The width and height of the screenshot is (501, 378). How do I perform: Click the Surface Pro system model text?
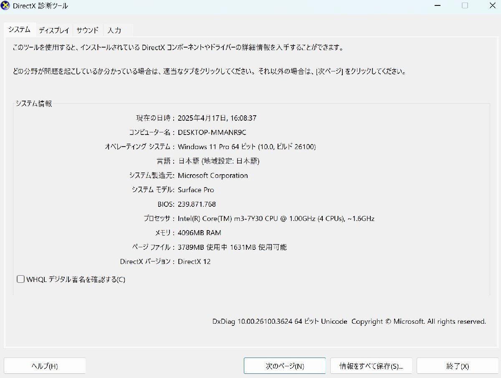196,190
